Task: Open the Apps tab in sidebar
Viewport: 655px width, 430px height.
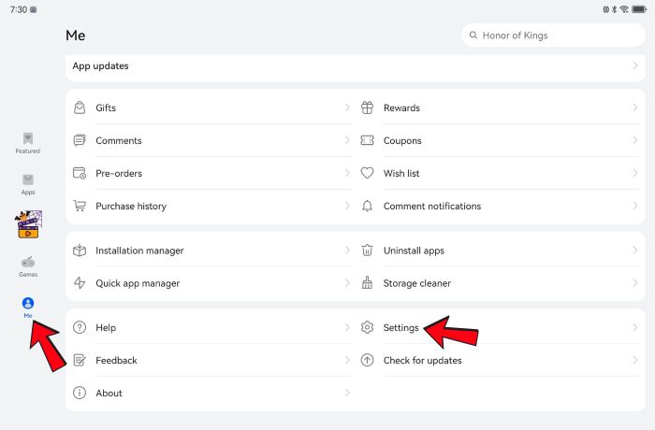Action: pyautogui.click(x=28, y=183)
